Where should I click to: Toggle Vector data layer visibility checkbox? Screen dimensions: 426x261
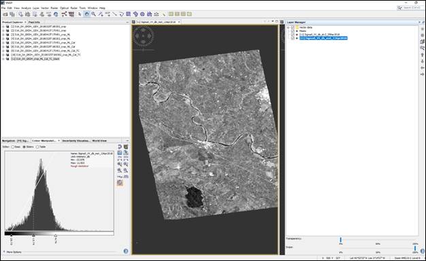click(x=293, y=27)
